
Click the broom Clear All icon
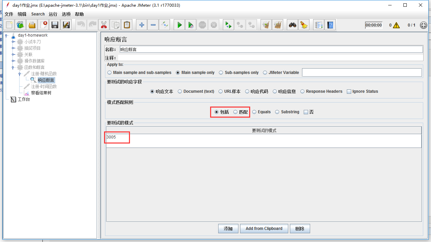click(x=304, y=25)
